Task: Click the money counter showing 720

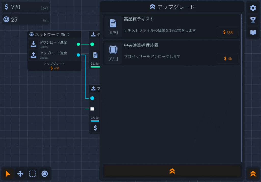Action: [26, 7]
